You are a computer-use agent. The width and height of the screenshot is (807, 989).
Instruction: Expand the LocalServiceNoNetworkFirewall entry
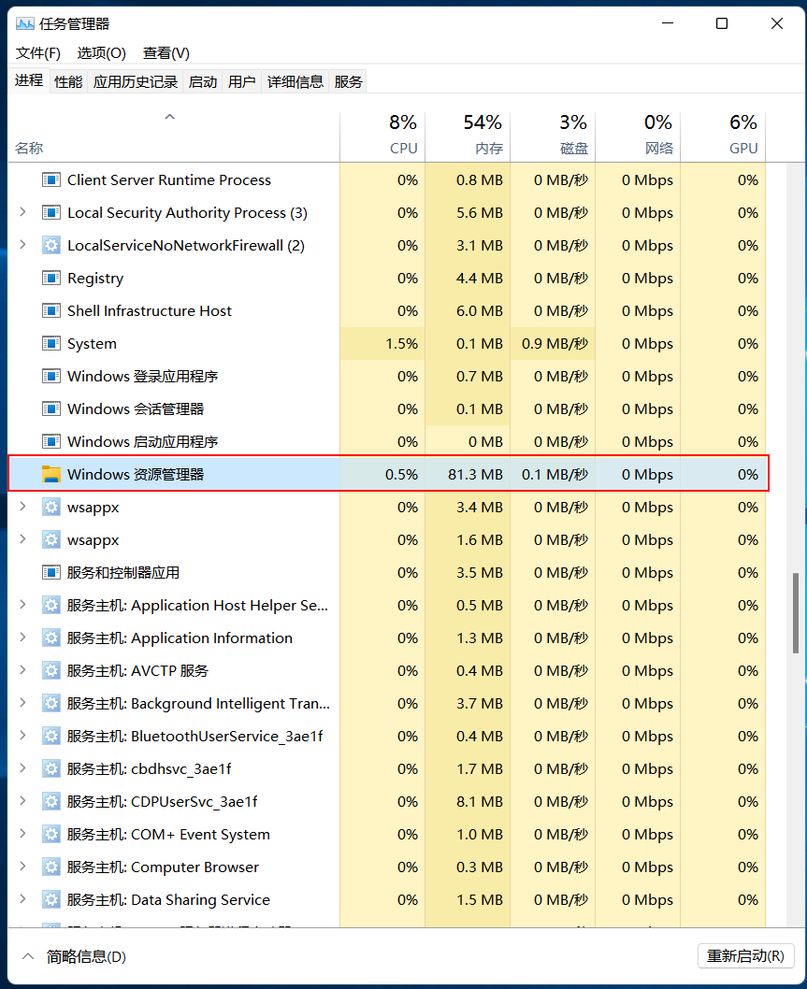(21, 245)
